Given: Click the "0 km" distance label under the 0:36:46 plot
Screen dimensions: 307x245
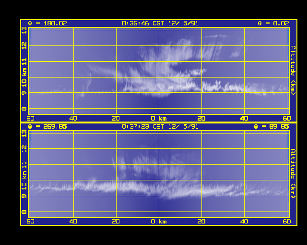Looking at the screenshot, I should pos(159,118).
